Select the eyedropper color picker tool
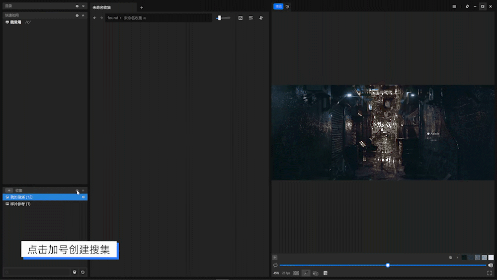Viewport: 497px width, 280px height. (x=306, y=273)
